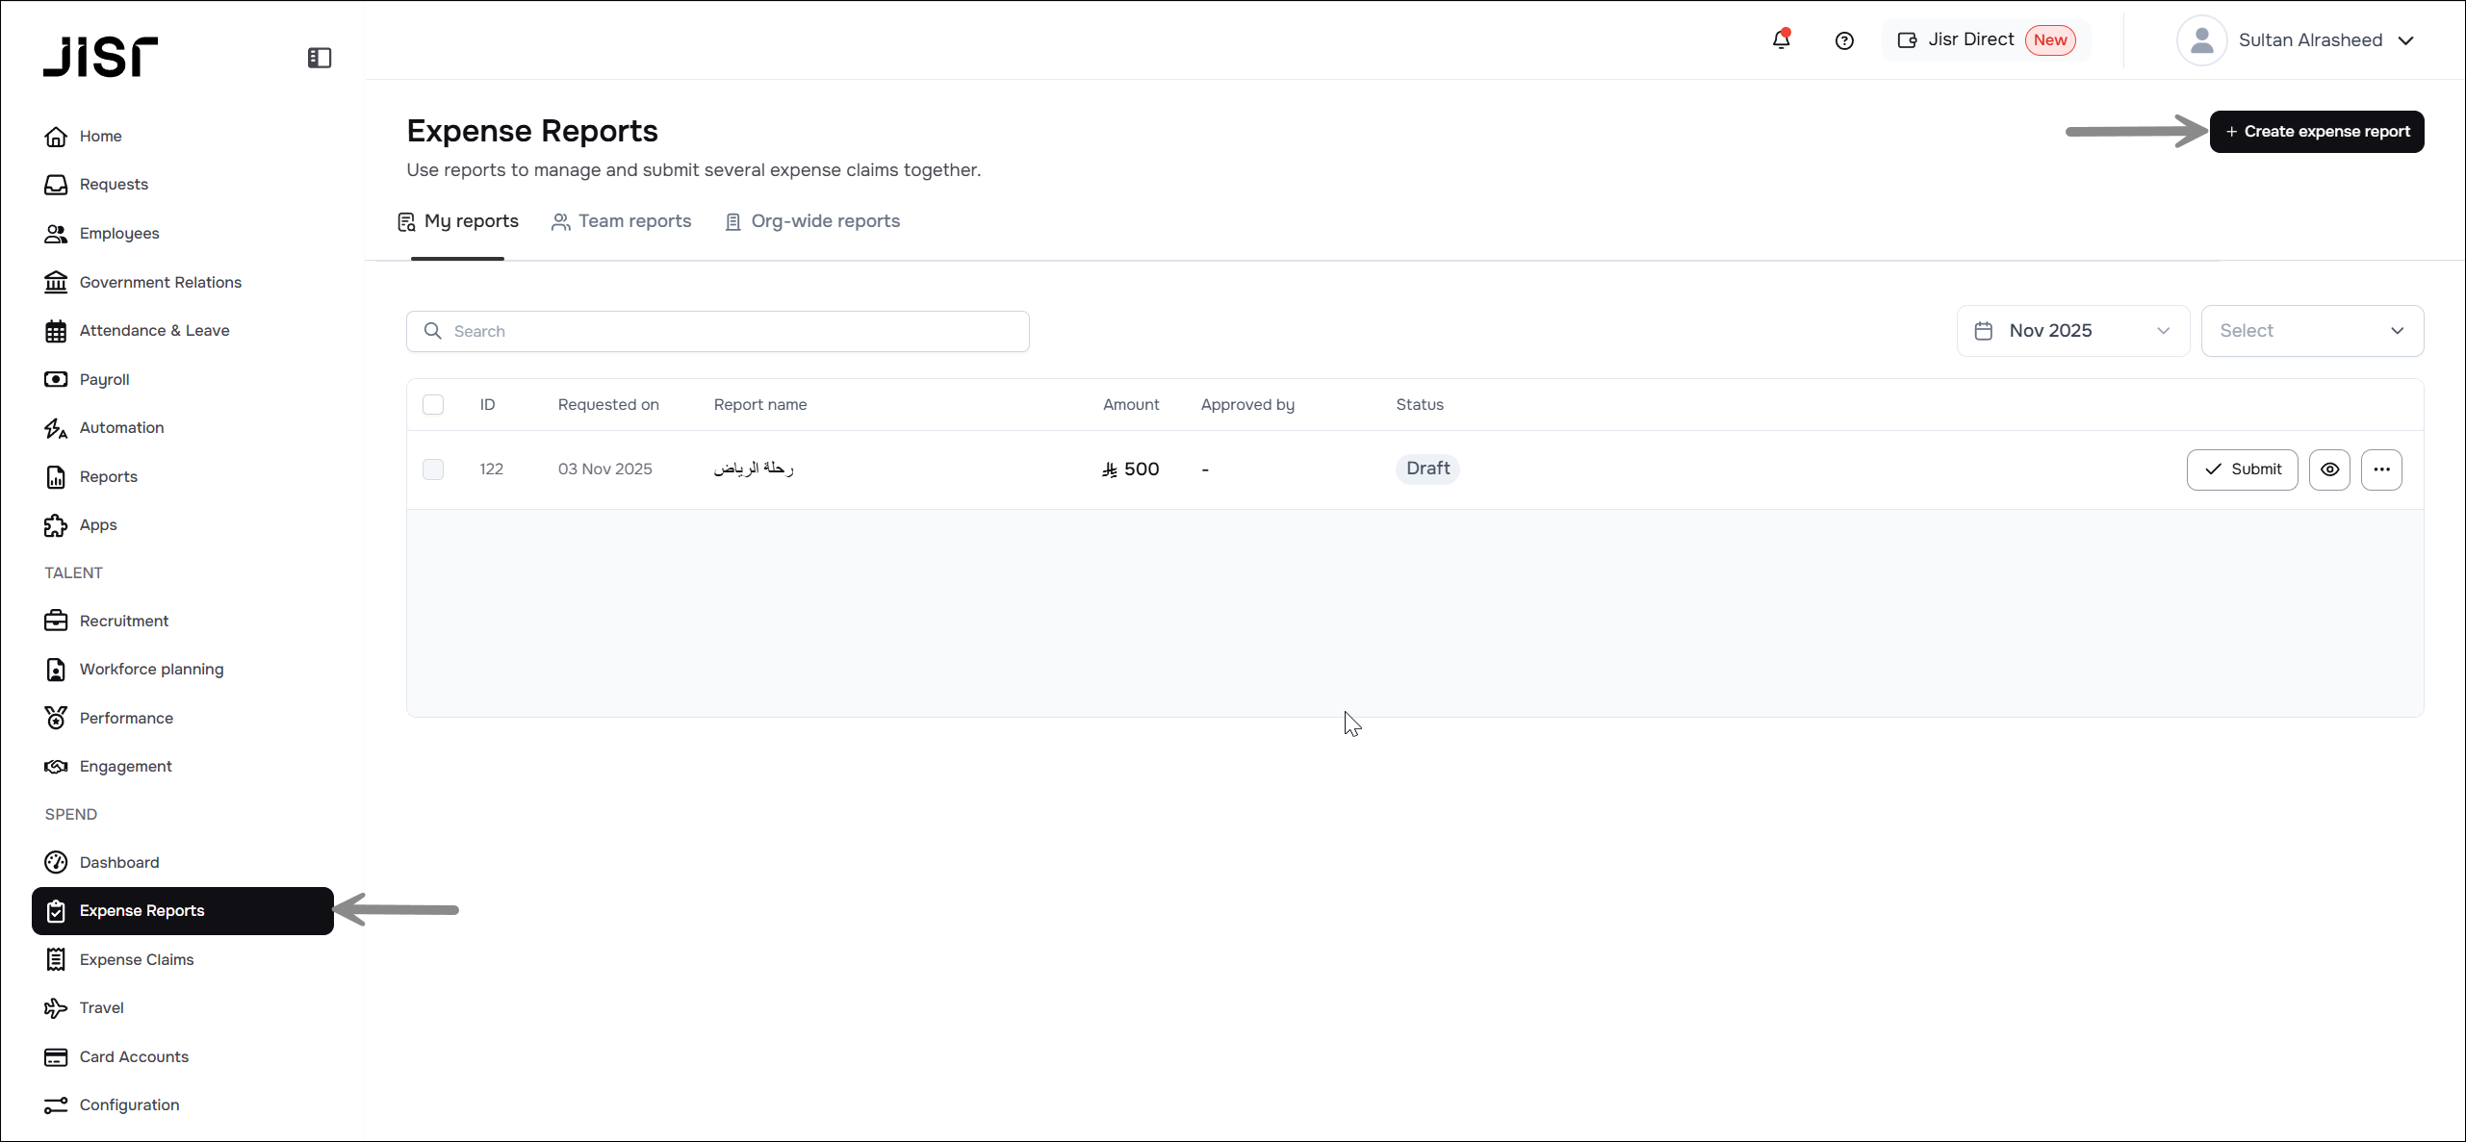Open Travel section in sidebar

[101, 1007]
